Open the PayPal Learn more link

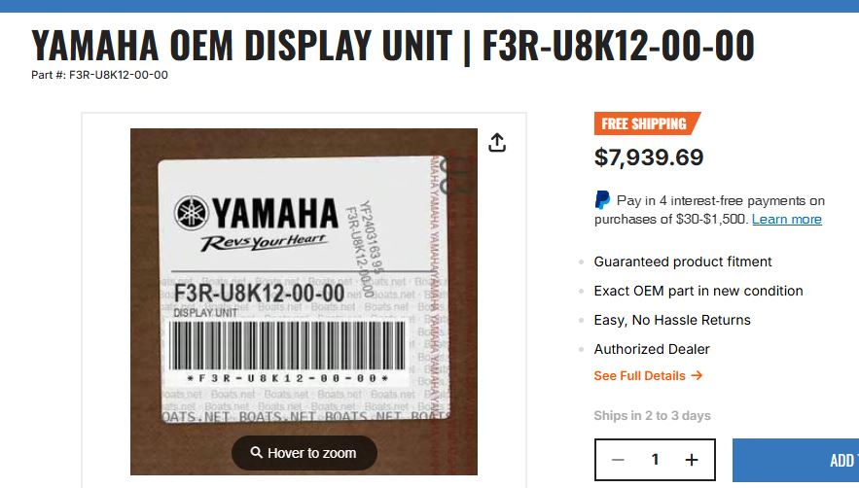point(786,220)
